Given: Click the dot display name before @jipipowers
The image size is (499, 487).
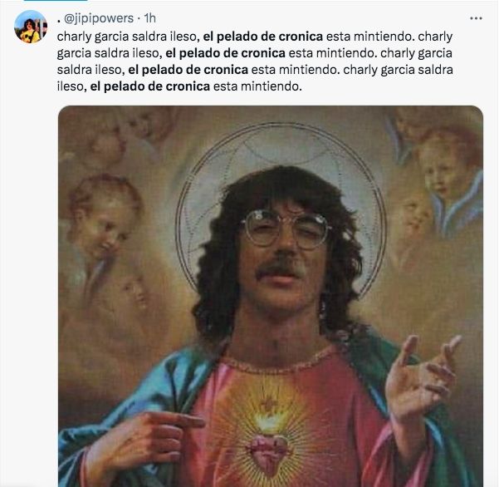Looking at the screenshot, I should pos(59,21).
